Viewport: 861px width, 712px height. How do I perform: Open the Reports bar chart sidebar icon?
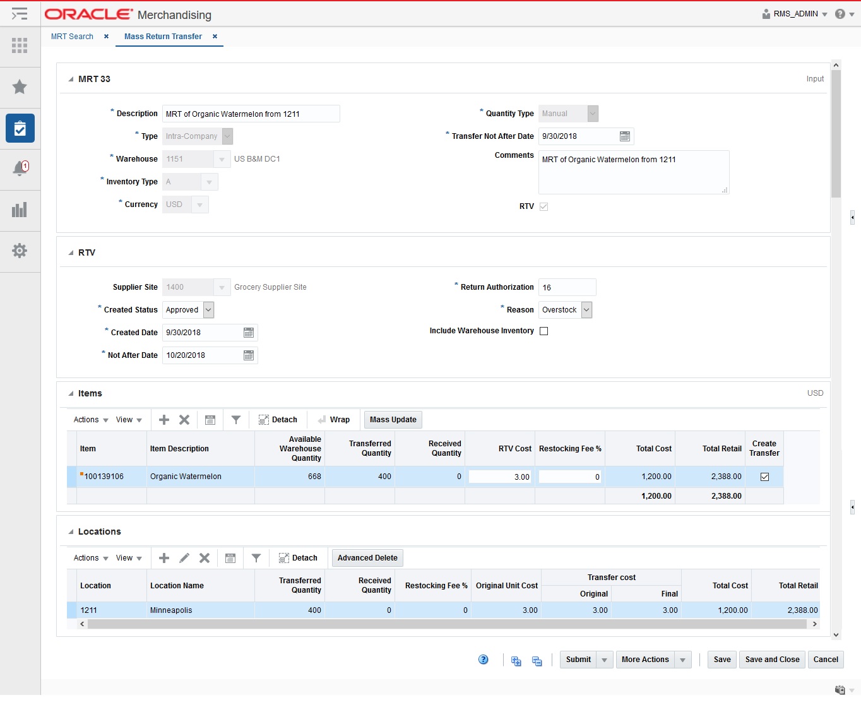coord(20,210)
